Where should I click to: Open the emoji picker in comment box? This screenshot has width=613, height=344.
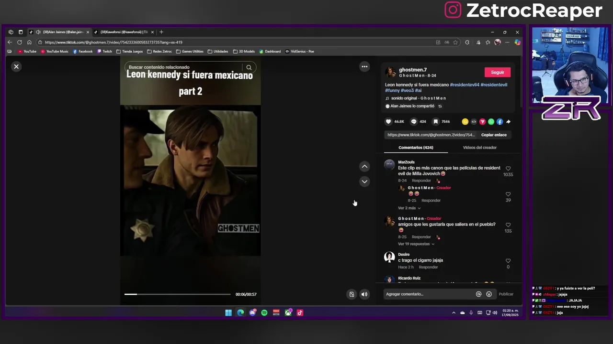pyautogui.click(x=489, y=294)
